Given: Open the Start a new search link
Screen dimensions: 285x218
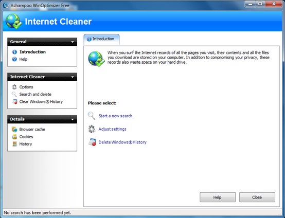Looking at the screenshot, I should pos(115,116).
